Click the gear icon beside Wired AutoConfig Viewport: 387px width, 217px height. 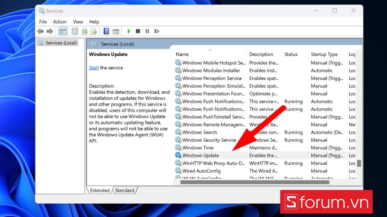[178, 171]
